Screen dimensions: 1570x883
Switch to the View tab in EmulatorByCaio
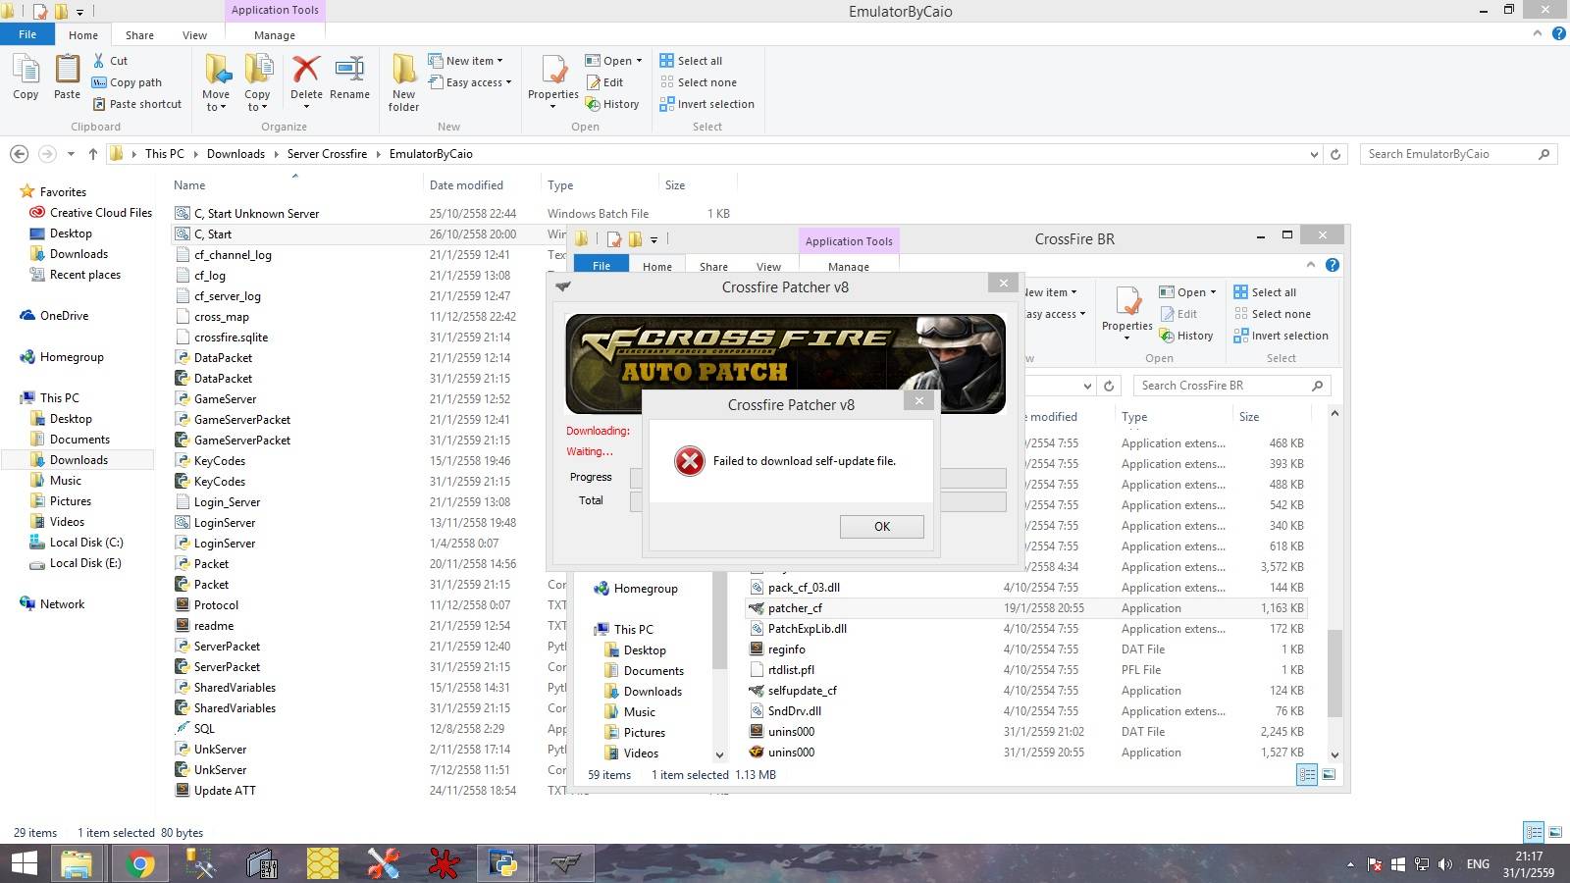[x=194, y=35]
